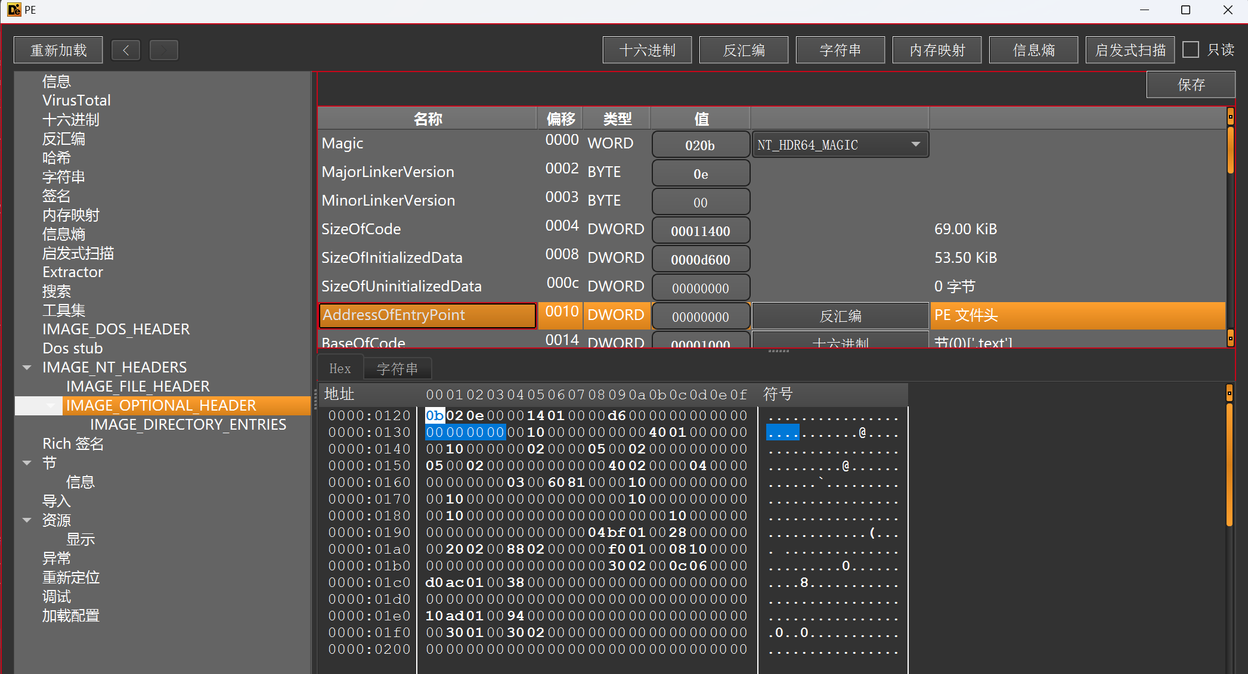Edit the Magic value field 020b

coord(701,145)
